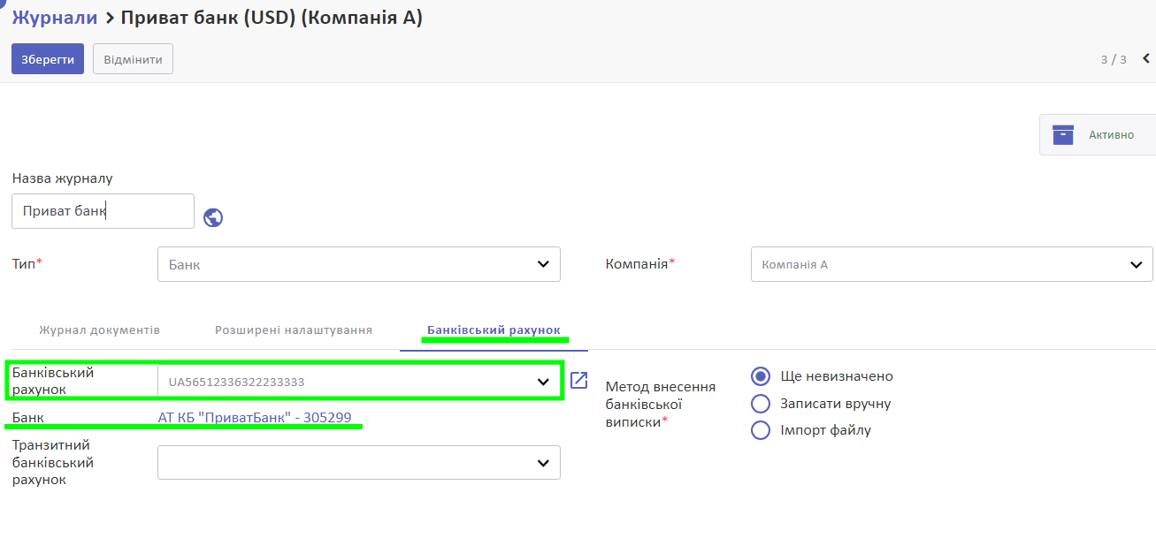Switch to the Журнал документів tab
1156x538 pixels.
click(x=99, y=330)
